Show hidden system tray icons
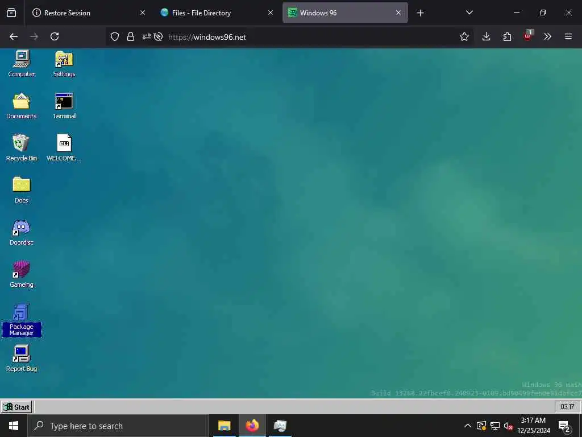The width and height of the screenshot is (582, 437). [468, 426]
